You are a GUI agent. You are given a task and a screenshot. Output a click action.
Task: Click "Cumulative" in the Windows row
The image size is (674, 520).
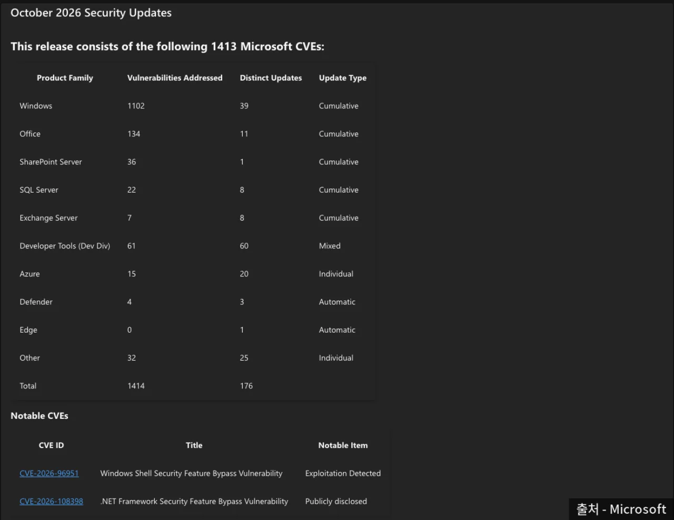point(339,106)
